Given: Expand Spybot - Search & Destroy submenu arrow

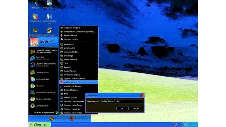Looking at the screenshot, I should click(97, 79).
